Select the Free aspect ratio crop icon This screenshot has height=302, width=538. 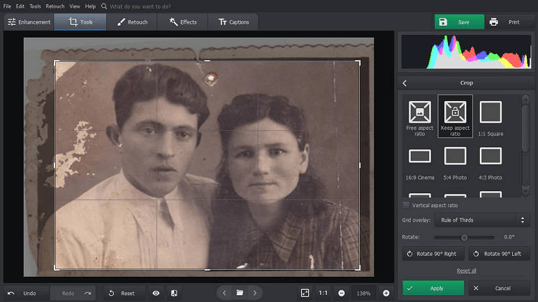(420, 112)
